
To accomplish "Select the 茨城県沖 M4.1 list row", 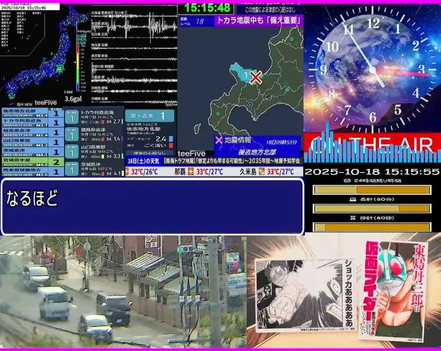I will click(33, 152).
